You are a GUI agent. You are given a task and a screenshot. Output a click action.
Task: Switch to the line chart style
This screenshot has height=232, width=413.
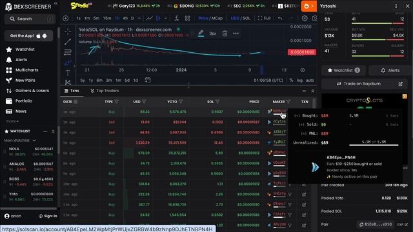click(x=149, y=19)
